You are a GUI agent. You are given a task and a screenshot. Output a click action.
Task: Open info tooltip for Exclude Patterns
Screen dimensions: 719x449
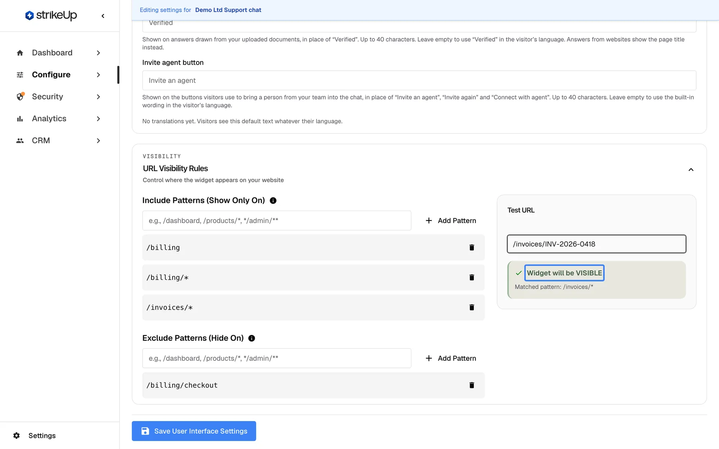252,338
